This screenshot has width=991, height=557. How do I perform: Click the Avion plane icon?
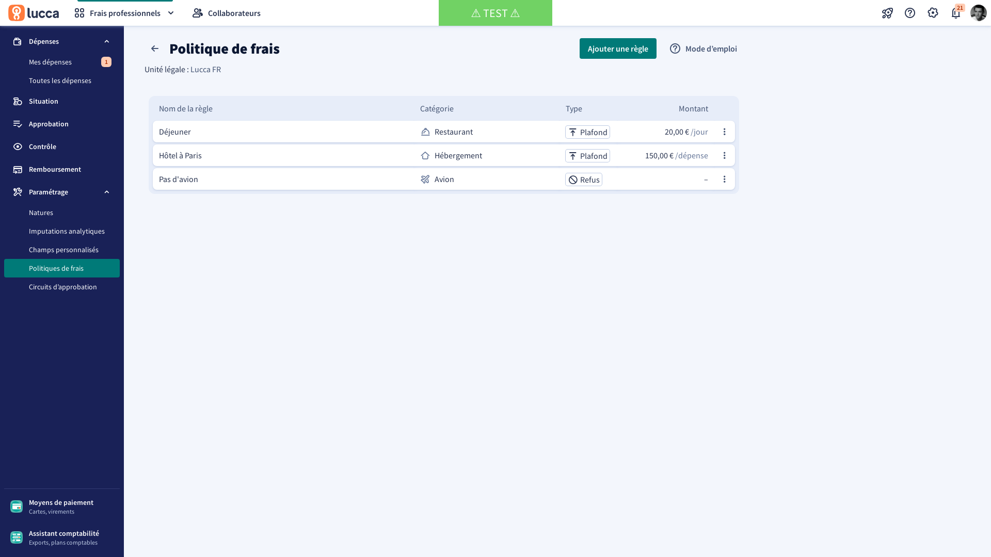[x=425, y=179]
